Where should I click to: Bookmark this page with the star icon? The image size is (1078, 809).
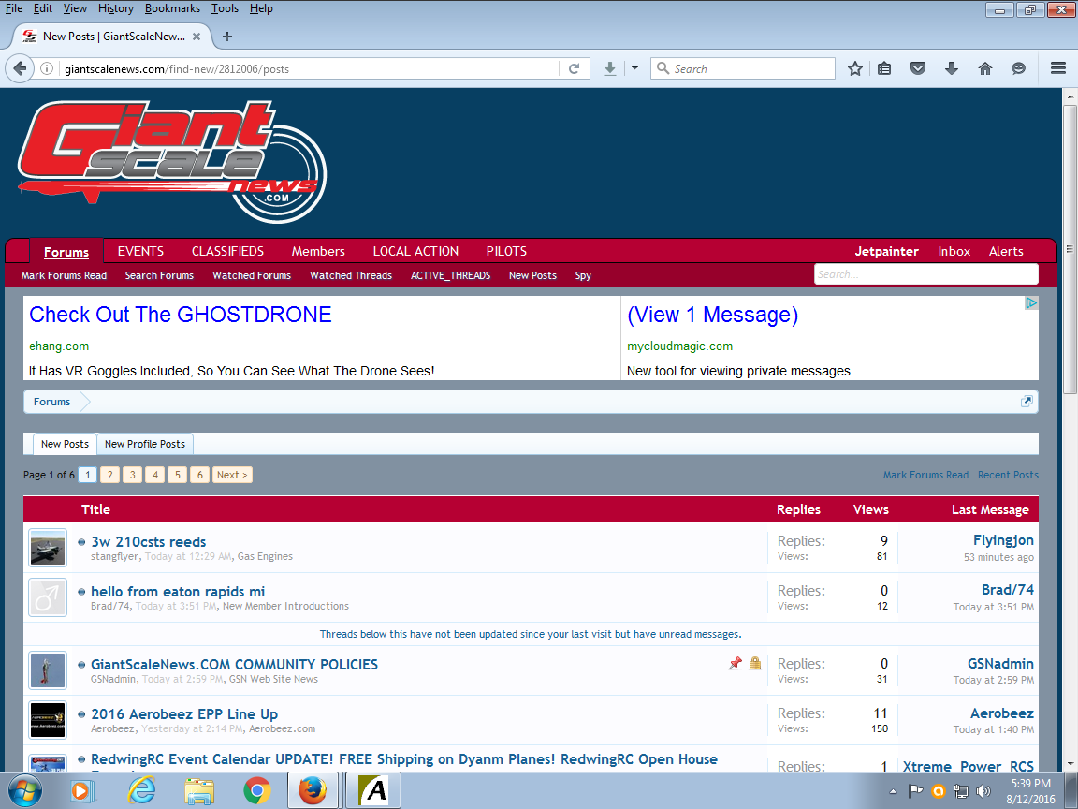pyautogui.click(x=855, y=68)
